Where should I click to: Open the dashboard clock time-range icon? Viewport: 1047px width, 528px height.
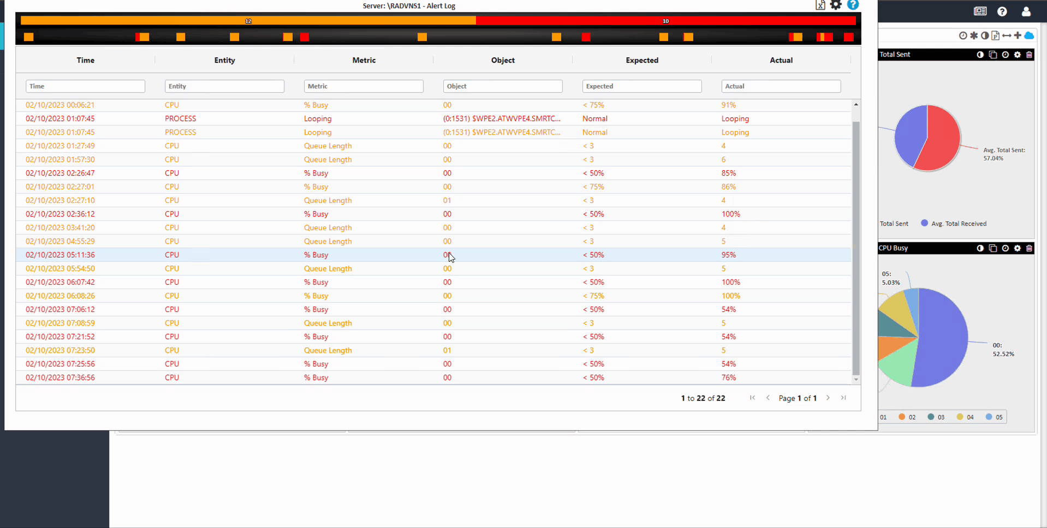963,35
